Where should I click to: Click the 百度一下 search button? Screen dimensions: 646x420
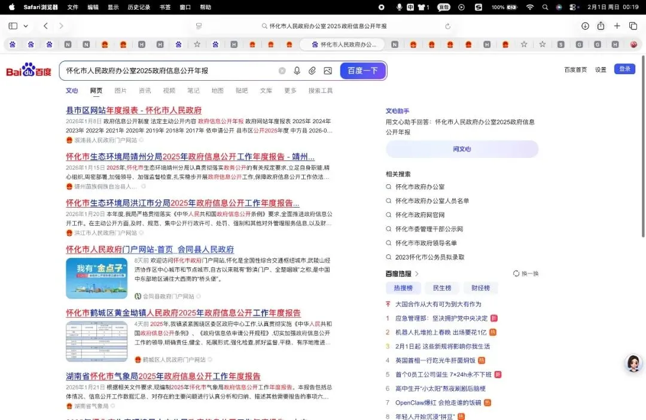pos(362,71)
